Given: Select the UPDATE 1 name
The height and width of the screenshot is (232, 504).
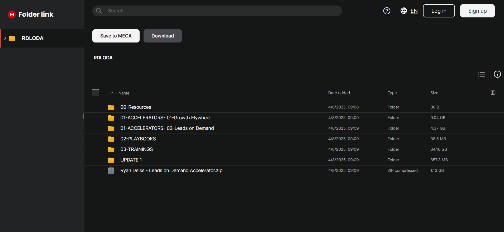Looking at the screenshot, I should tap(131, 160).
